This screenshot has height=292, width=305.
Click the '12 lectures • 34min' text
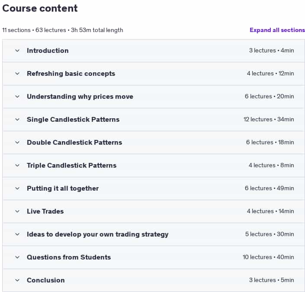point(269,120)
